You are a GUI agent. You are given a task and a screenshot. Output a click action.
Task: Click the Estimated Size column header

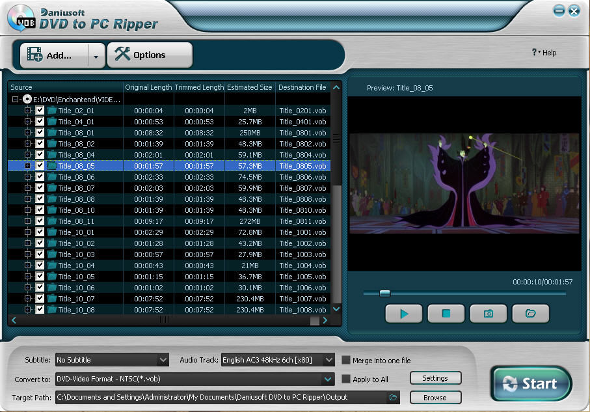pyautogui.click(x=250, y=87)
